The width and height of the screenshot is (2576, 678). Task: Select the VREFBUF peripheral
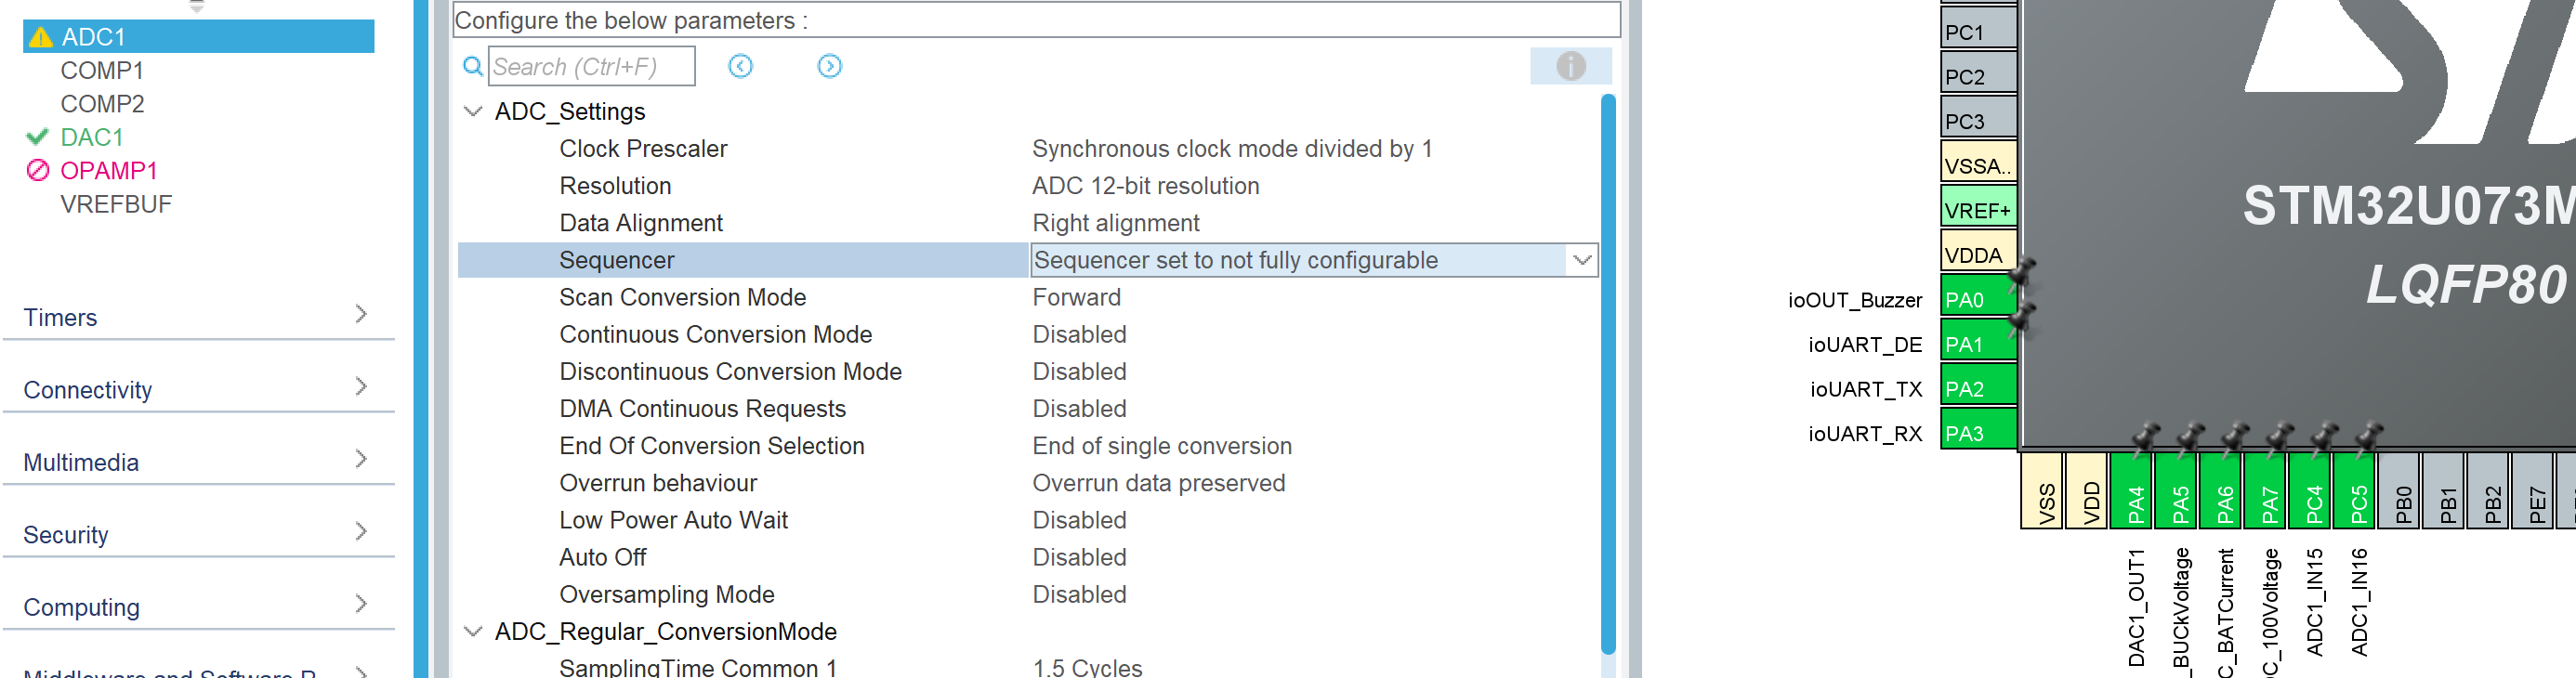click(x=116, y=204)
